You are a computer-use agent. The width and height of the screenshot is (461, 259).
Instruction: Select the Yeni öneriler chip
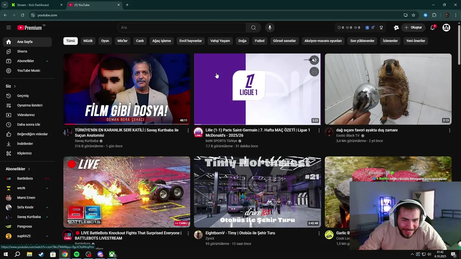point(416,41)
